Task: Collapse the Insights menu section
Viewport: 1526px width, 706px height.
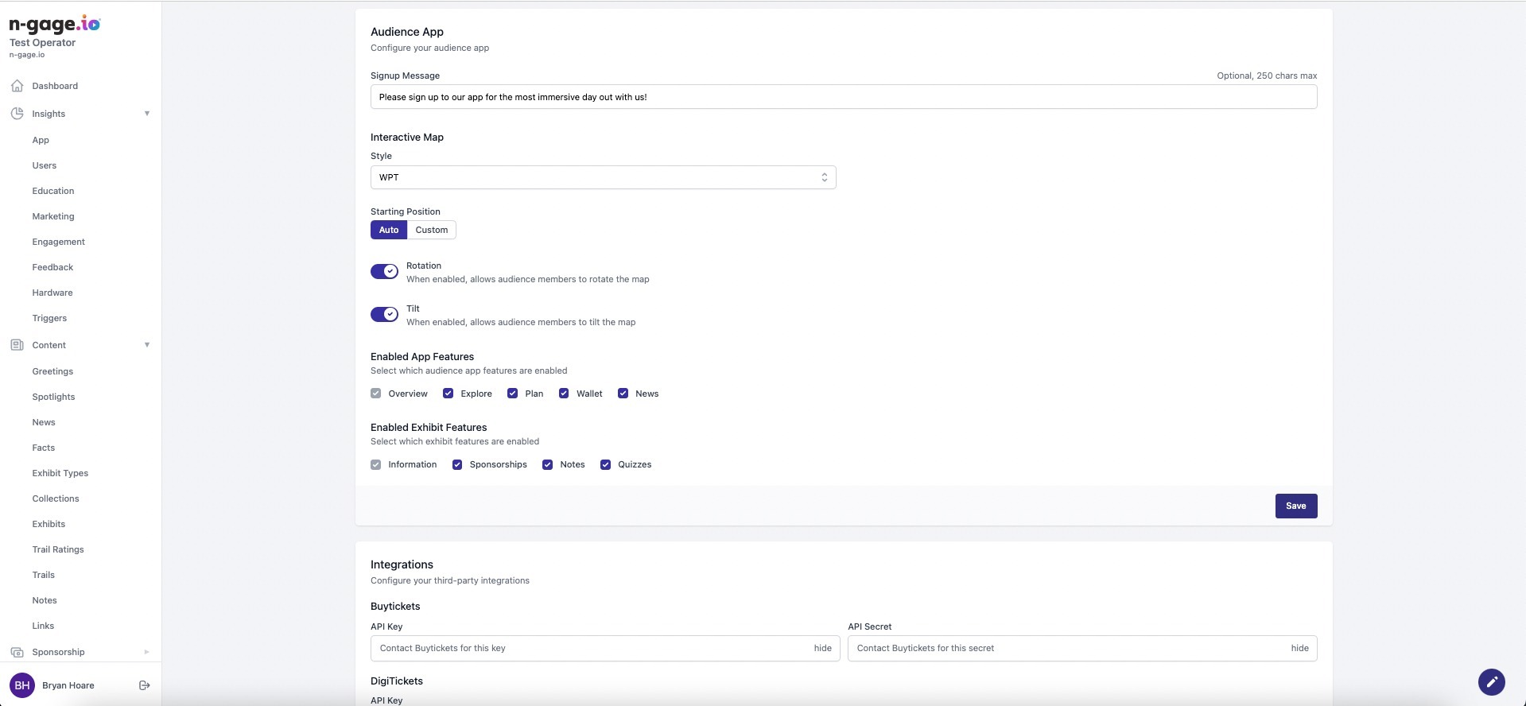Action: (x=146, y=114)
